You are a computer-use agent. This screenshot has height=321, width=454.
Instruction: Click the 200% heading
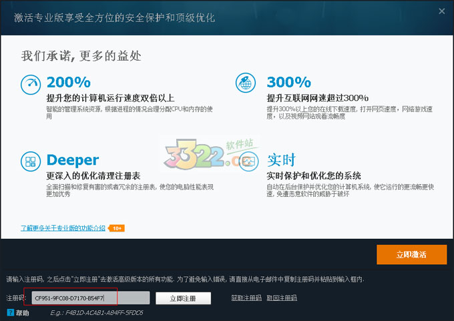point(68,82)
